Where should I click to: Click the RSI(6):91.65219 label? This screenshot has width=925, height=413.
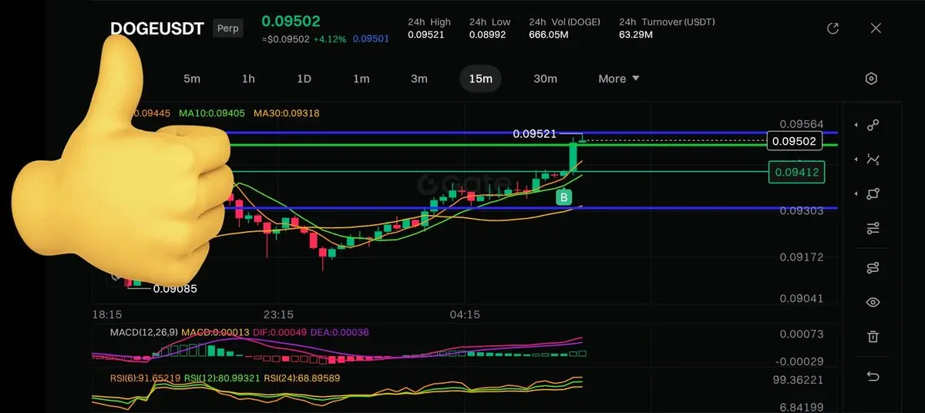pyautogui.click(x=146, y=378)
